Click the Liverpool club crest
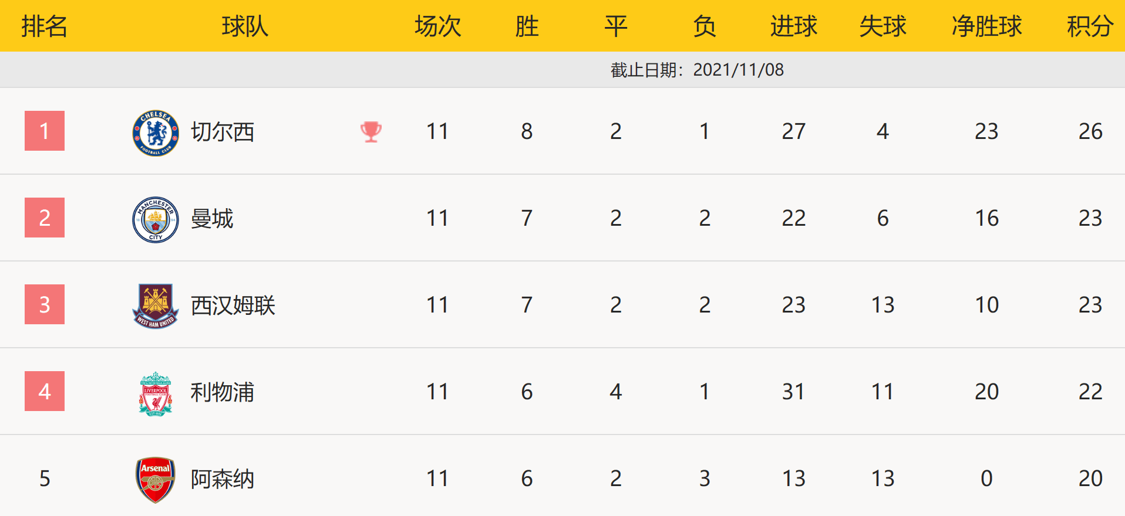This screenshot has width=1125, height=516. click(156, 393)
